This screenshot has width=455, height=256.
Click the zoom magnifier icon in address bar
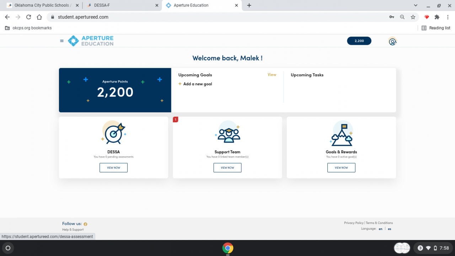[402, 17]
